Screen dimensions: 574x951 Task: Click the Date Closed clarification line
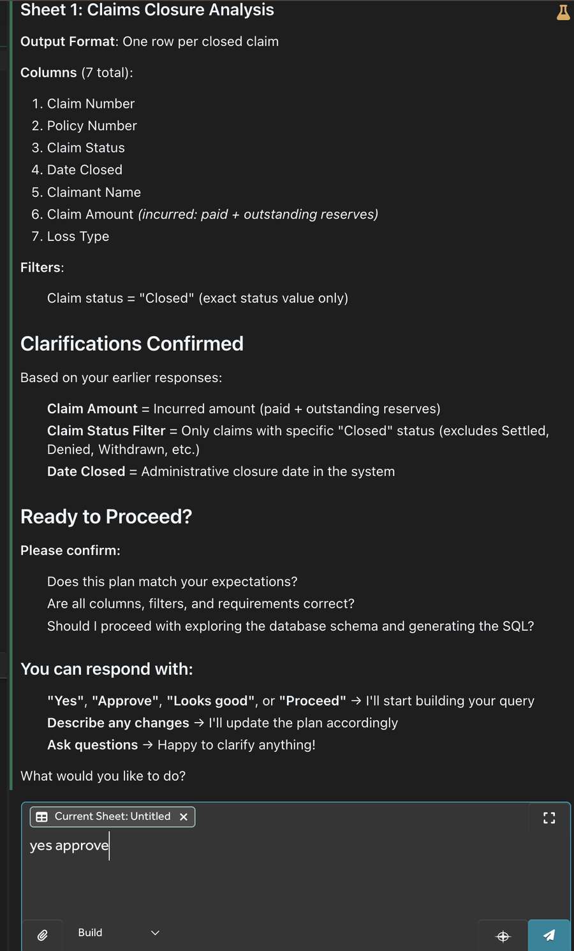pyautogui.click(x=221, y=471)
